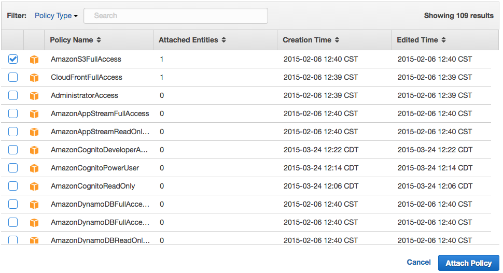
Task: Click the Attach Policy button
Action: click(468, 263)
